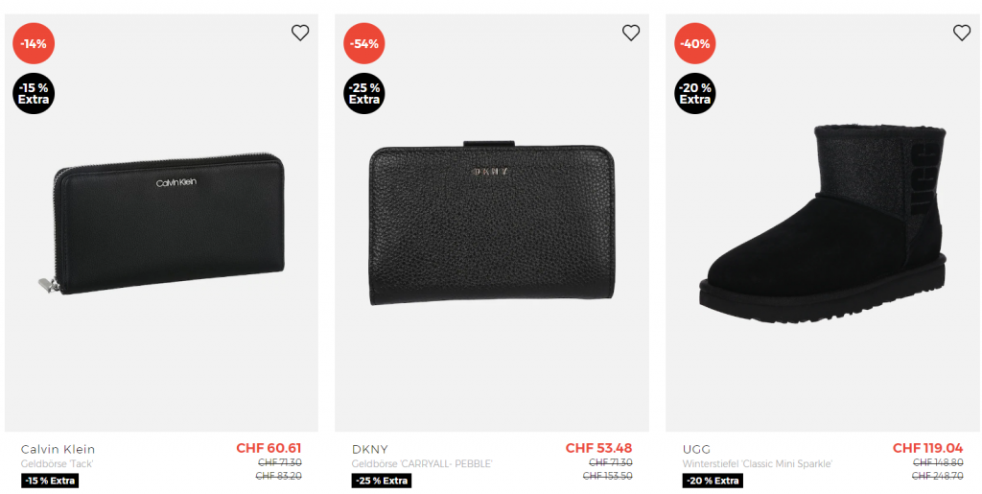Add DKNY wallet to wishlist heart

[x=631, y=33]
